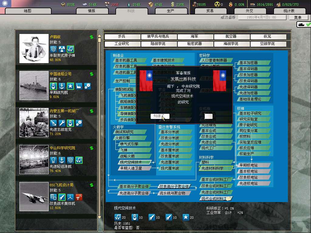Click the 内蒙古第一机械厂 tank thumbnail

pyautogui.click(x=34, y=123)
